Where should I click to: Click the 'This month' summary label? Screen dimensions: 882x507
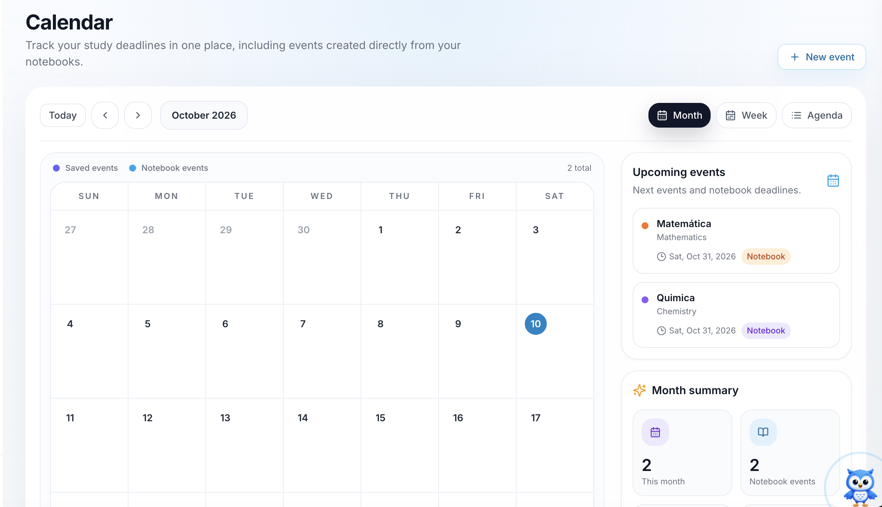click(663, 482)
